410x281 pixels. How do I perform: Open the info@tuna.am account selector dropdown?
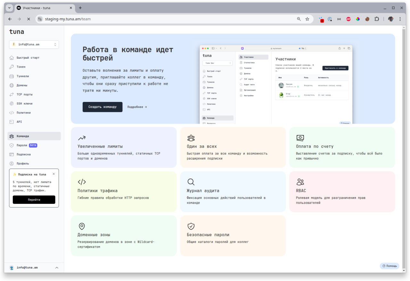tap(34, 45)
